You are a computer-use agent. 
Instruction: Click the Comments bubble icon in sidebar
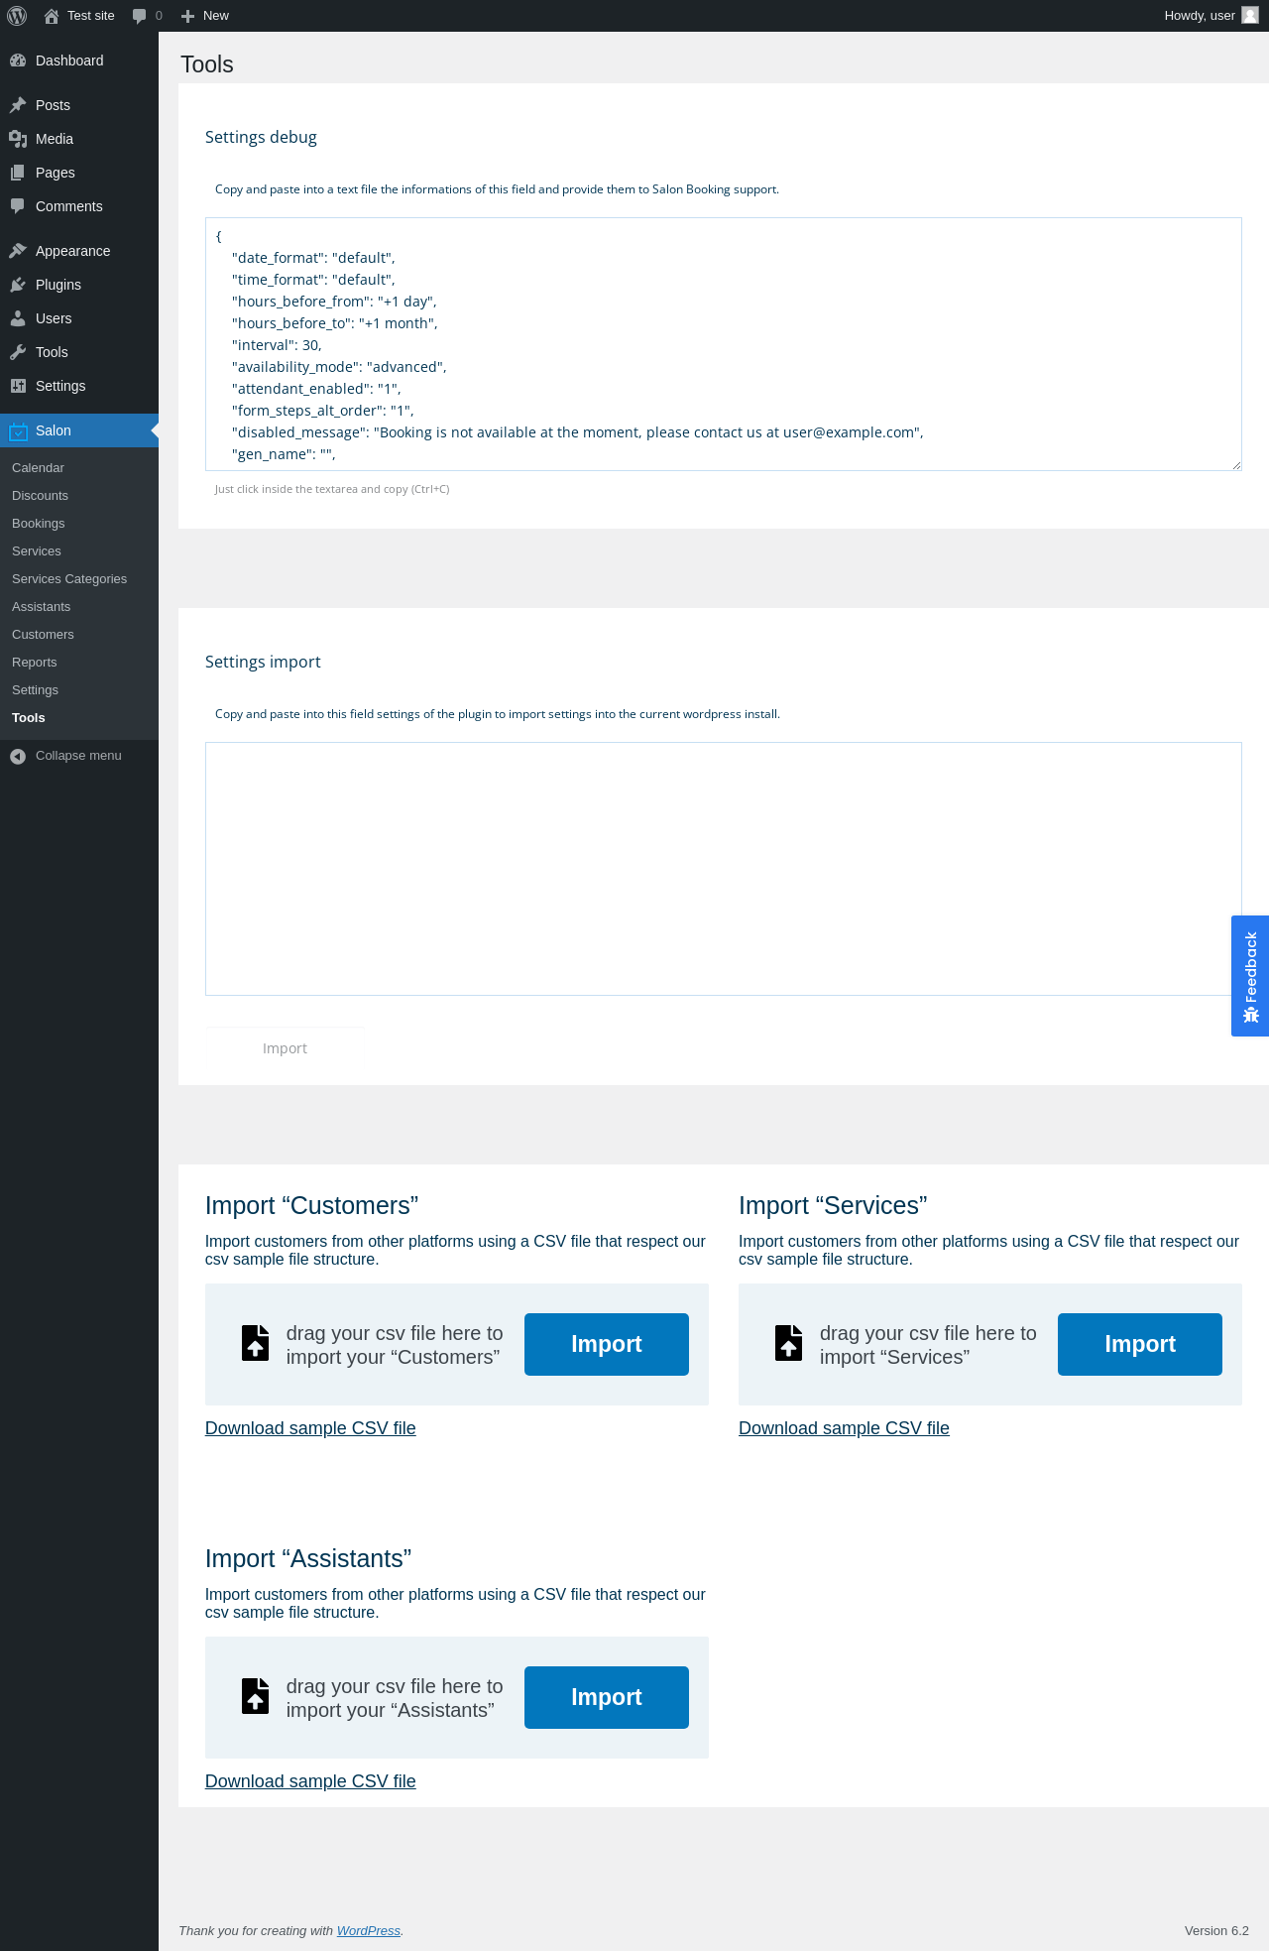(18, 206)
